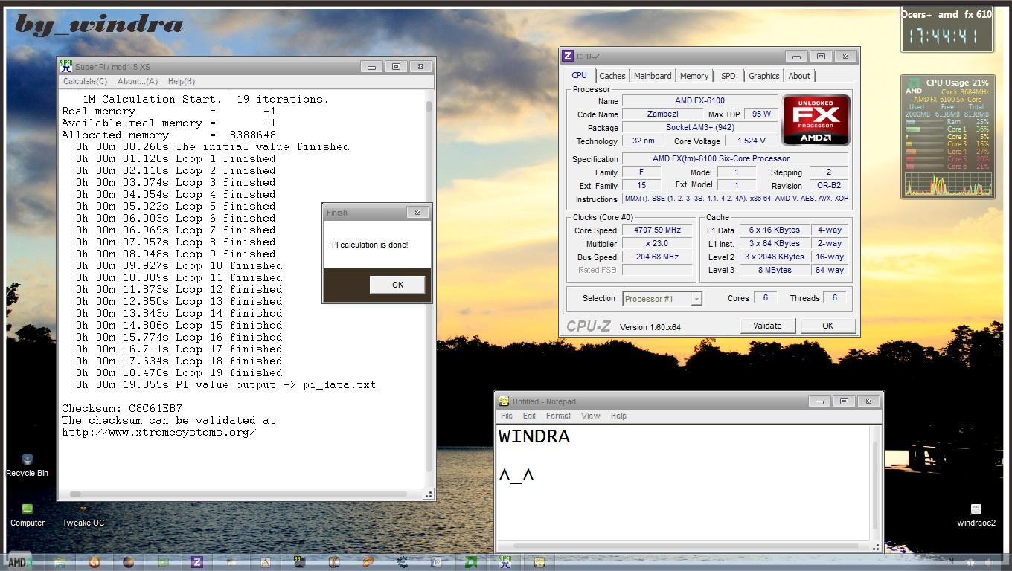Screen dimensions: 1012x571
Task: Open Notepad View menu
Action: (590, 416)
